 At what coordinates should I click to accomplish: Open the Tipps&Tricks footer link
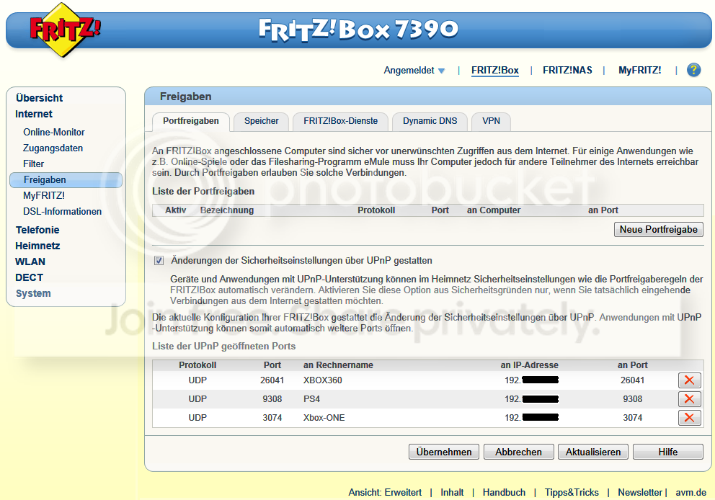click(572, 492)
